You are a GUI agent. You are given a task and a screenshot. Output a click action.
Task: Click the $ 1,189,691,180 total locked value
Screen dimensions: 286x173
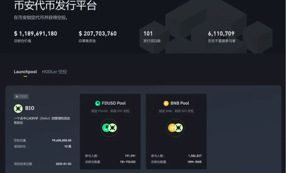coord(36,34)
